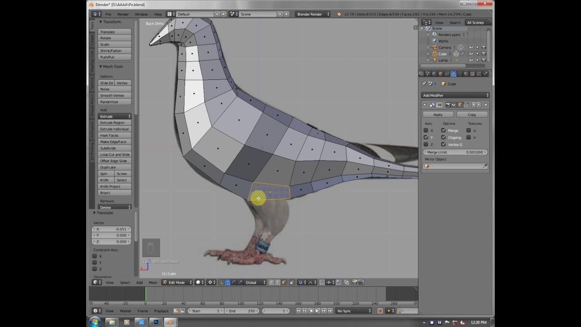Click the Lamp icon in the outliner
The width and height of the screenshot is (581, 327).
435,60
